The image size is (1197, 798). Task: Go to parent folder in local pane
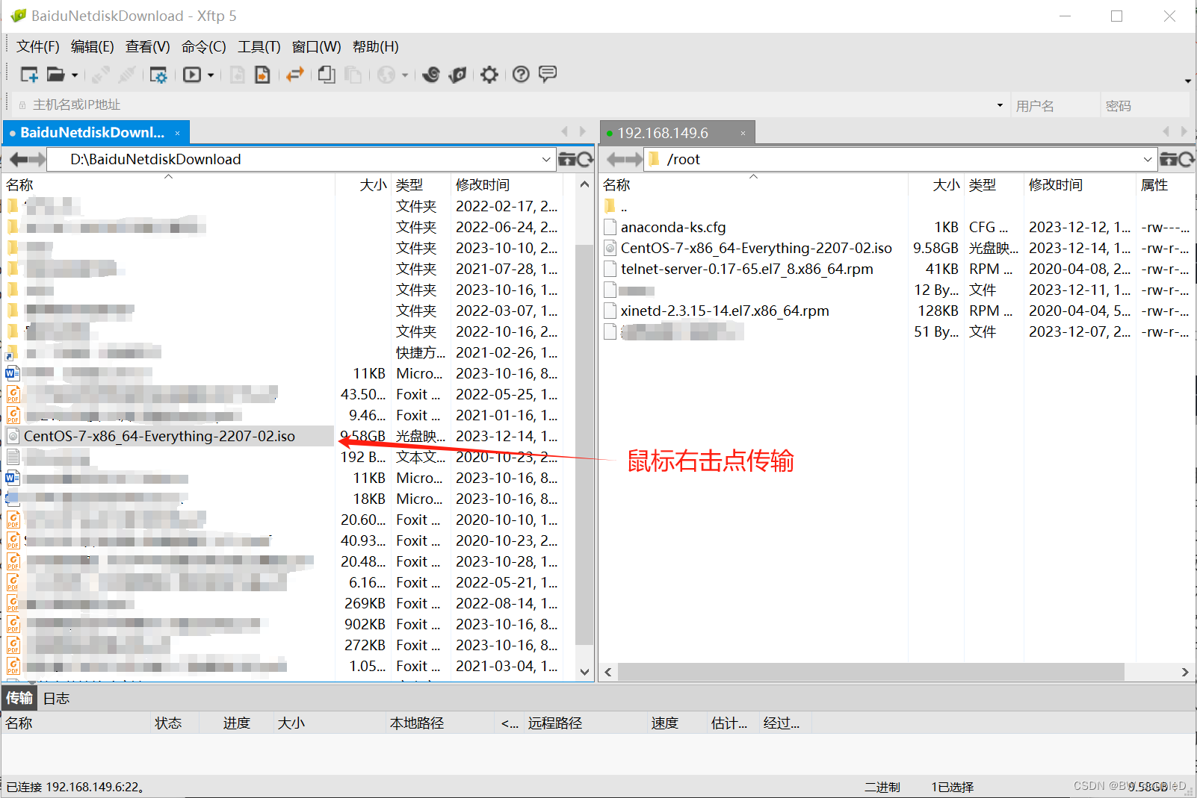click(x=567, y=159)
